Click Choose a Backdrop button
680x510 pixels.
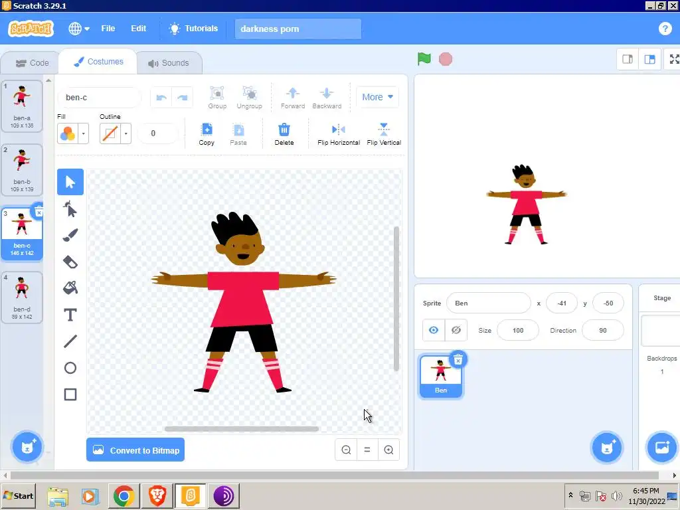click(x=662, y=447)
